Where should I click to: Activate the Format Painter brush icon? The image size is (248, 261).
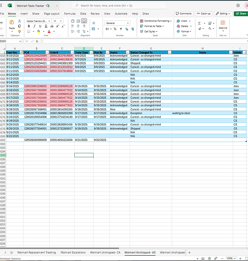pos(20,31)
